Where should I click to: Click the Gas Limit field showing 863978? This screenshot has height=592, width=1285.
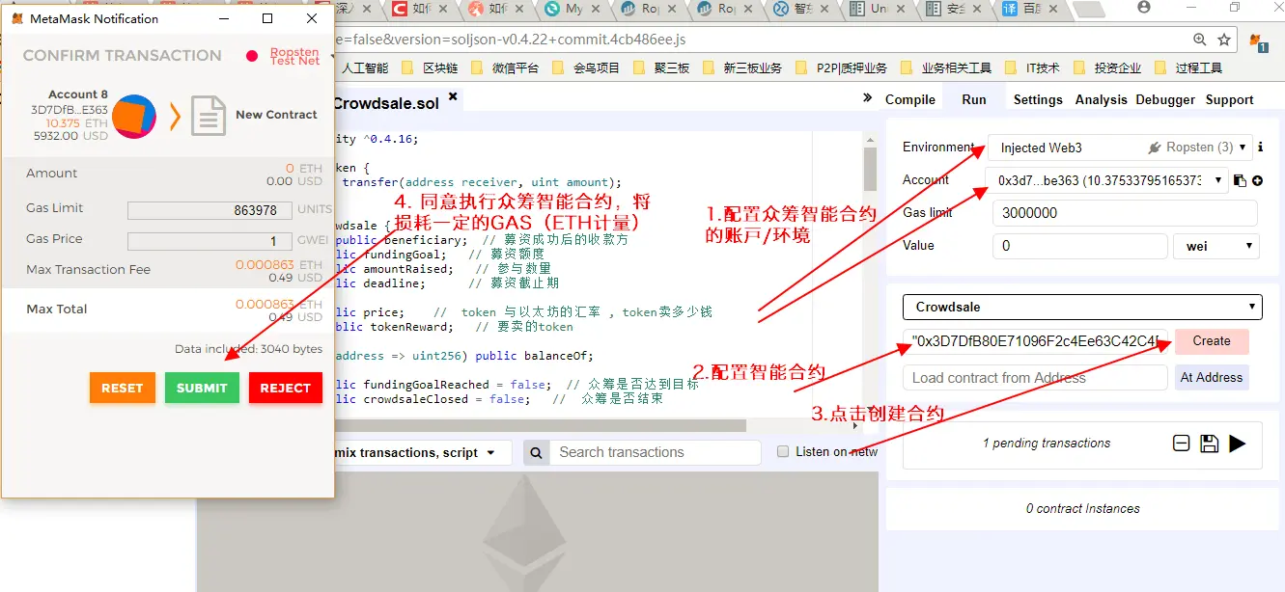pos(210,210)
